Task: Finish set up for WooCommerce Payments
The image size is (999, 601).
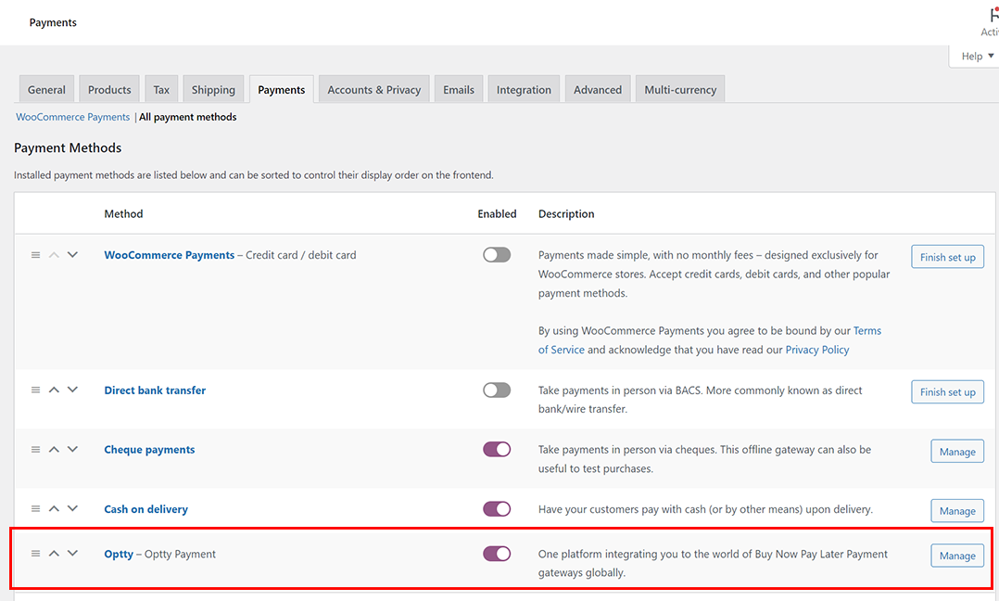Action: 947,257
